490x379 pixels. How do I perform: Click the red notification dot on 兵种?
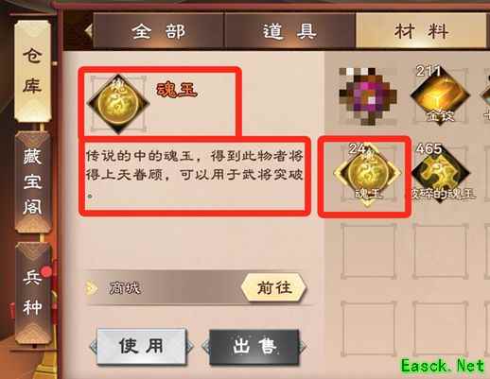click(x=46, y=271)
